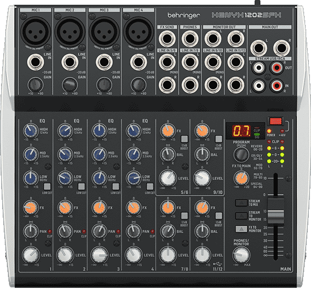Click channel 2 LEVEL knob

point(65,255)
